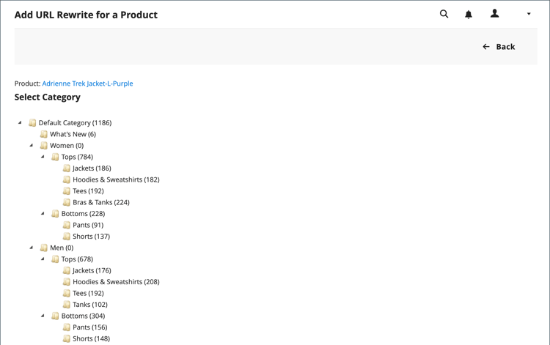Viewport: 550px width, 345px height.
Task: Click the Back button
Action: (499, 47)
